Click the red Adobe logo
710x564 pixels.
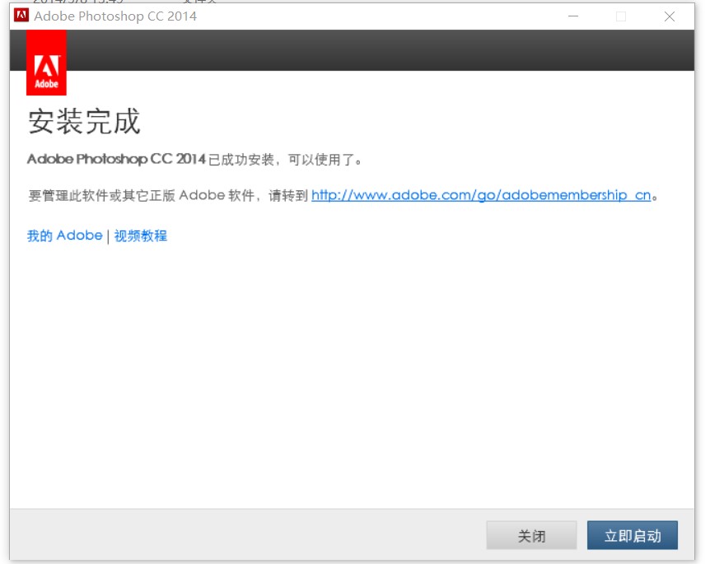[46, 63]
